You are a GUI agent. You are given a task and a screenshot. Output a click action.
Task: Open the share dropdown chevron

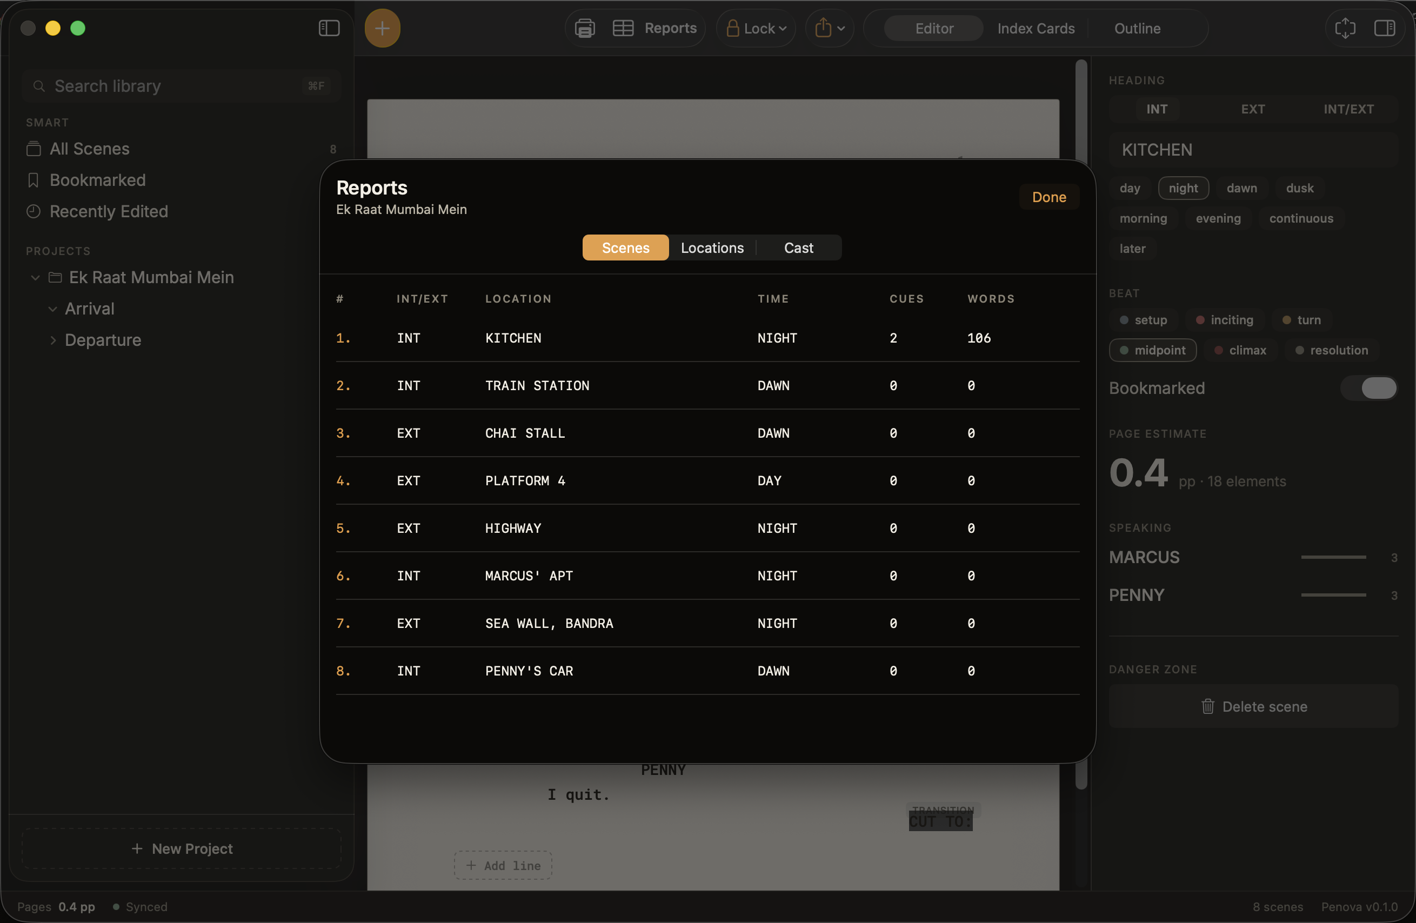coord(840,29)
